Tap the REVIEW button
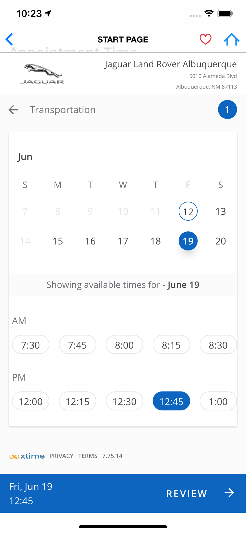Viewport: 246px width, 533px height. [x=187, y=494]
